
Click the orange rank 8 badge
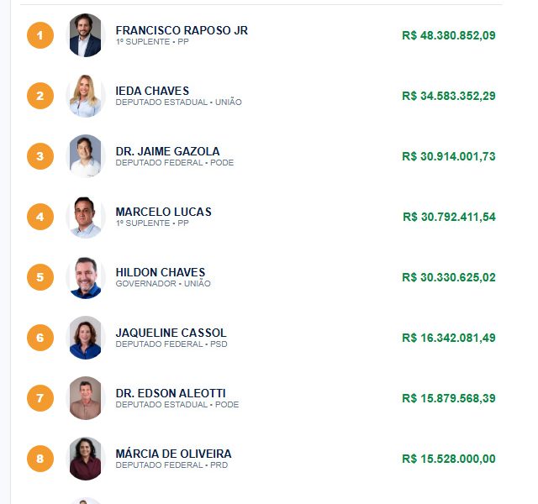pyautogui.click(x=40, y=459)
